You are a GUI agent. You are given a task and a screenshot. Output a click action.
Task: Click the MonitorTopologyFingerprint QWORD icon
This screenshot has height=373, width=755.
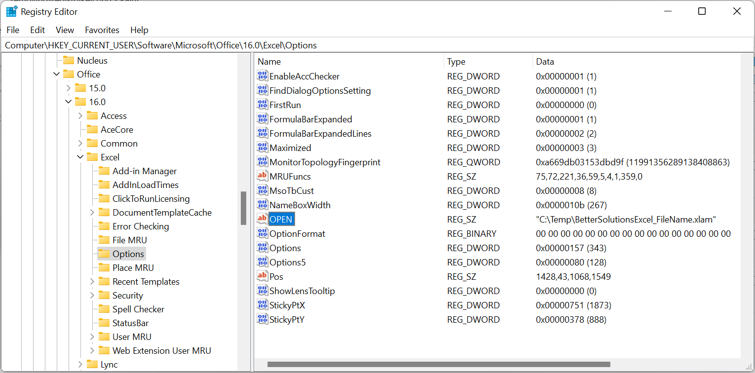(x=263, y=162)
